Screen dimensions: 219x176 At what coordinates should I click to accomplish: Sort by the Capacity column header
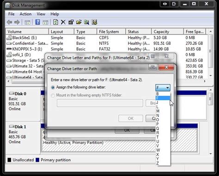point(167,32)
